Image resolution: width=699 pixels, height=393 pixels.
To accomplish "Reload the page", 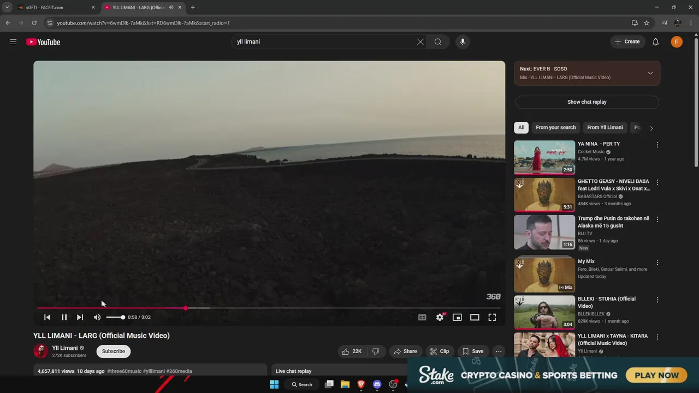I will [34, 23].
